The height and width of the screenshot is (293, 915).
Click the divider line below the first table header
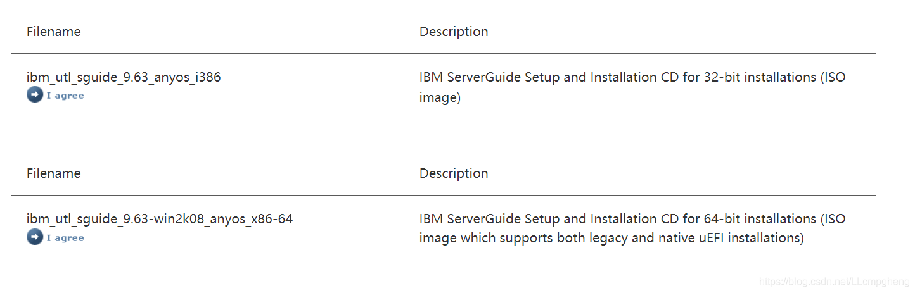coord(442,53)
